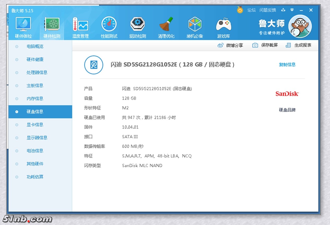
Task: Click the medal icon beside 论坛
Action: pos(240,10)
